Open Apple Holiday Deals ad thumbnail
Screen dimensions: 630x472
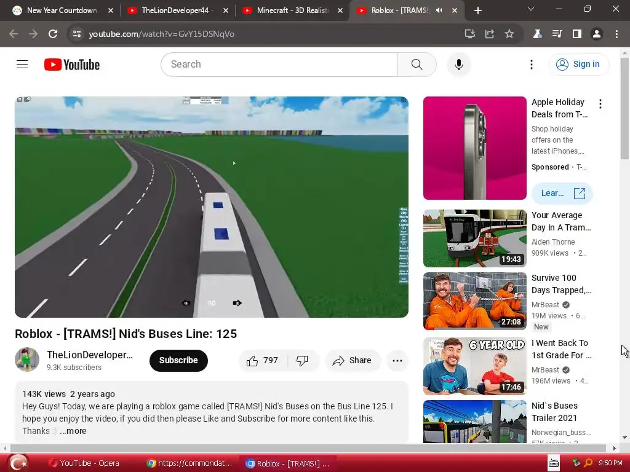[x=474, y=148]
